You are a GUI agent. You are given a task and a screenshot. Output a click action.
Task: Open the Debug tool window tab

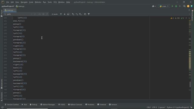(x=34, y=104)
